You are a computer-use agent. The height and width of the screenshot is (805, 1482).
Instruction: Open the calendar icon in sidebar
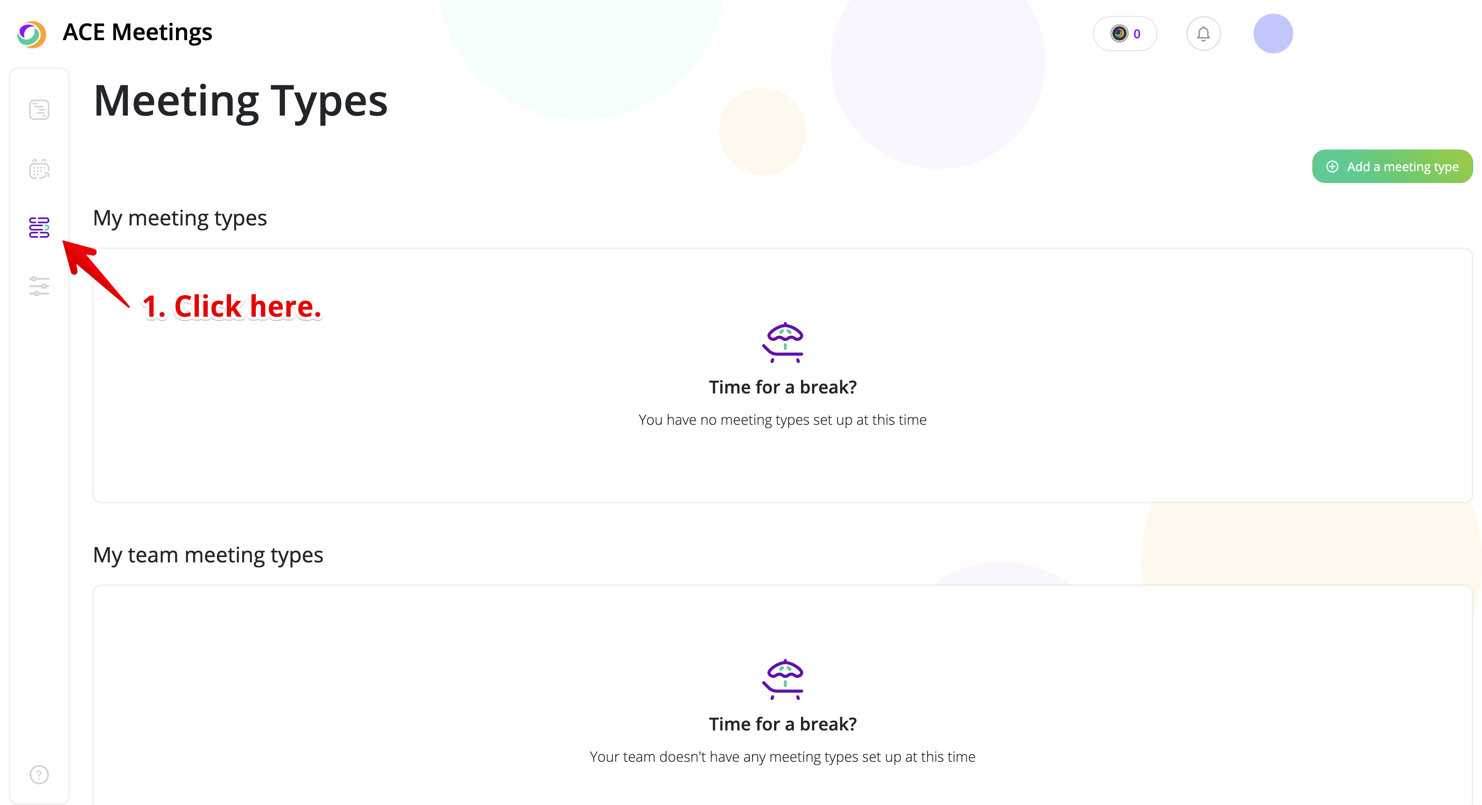(x=39, y=169)
